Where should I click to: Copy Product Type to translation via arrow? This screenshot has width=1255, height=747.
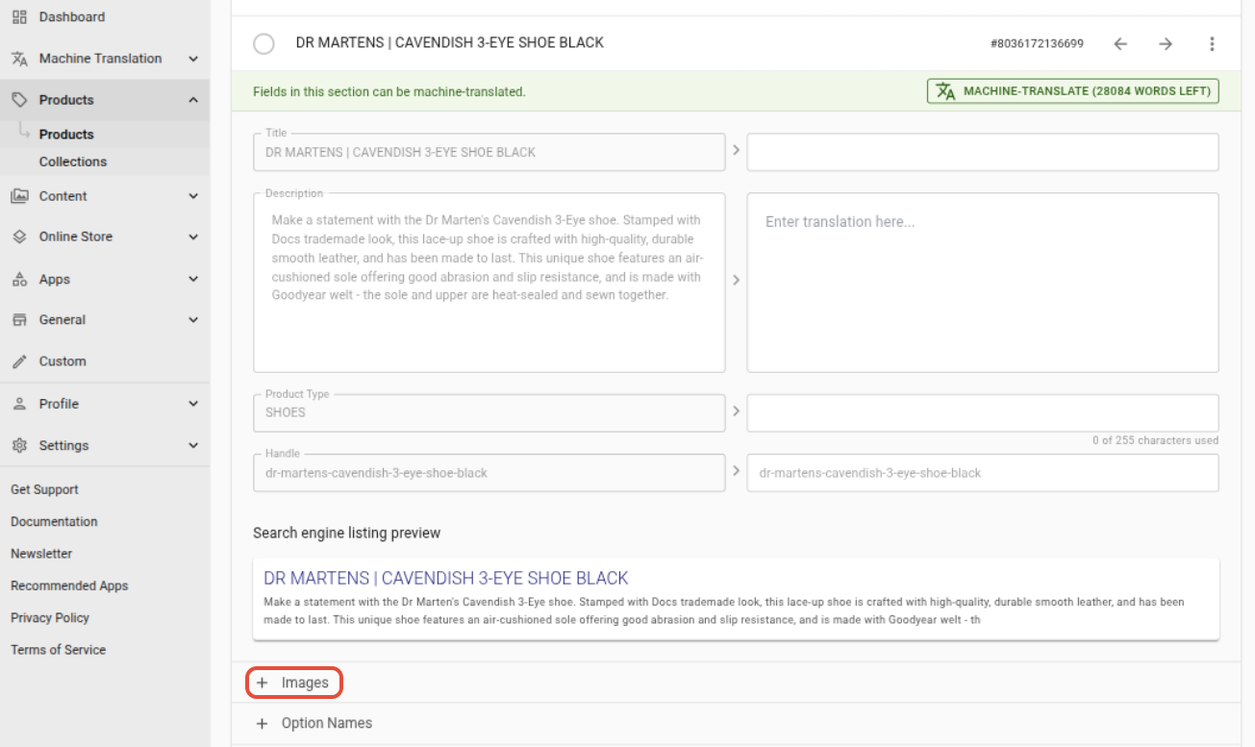tap(737, 411)
